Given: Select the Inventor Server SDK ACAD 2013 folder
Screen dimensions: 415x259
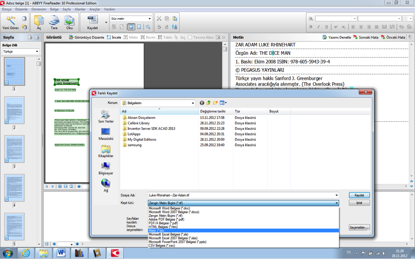Looking at the screenshot, I should (151, 128).
